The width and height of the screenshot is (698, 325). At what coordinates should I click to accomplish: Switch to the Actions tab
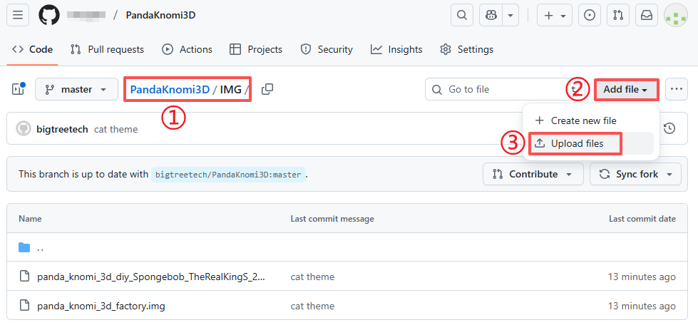(x=187, y=49)
